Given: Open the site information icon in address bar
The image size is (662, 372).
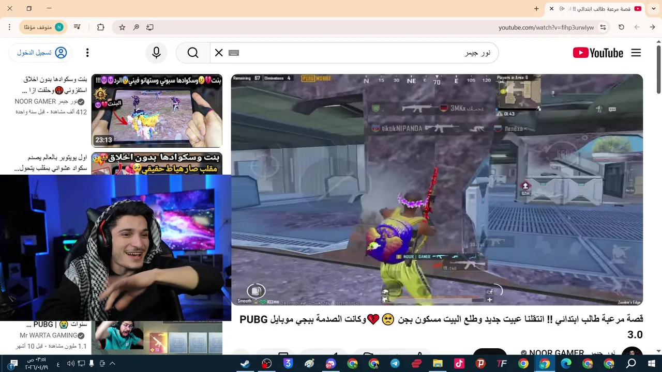Looking at the screenshot, I should (x=603, y=27).
